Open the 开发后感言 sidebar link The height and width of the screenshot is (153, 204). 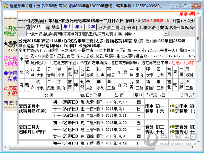(x=11, y=31)
